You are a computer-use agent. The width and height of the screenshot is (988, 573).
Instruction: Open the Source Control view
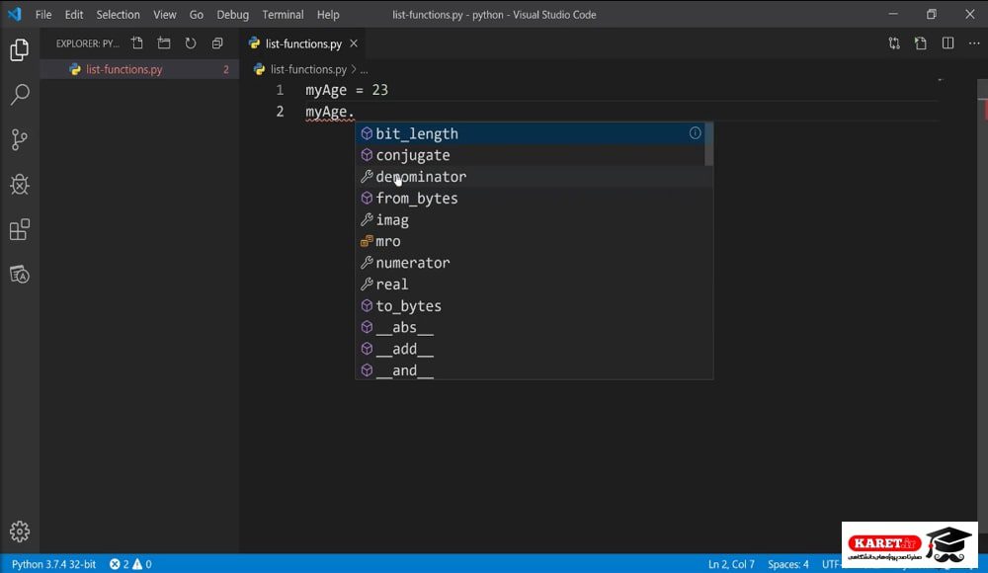(20, 139)
